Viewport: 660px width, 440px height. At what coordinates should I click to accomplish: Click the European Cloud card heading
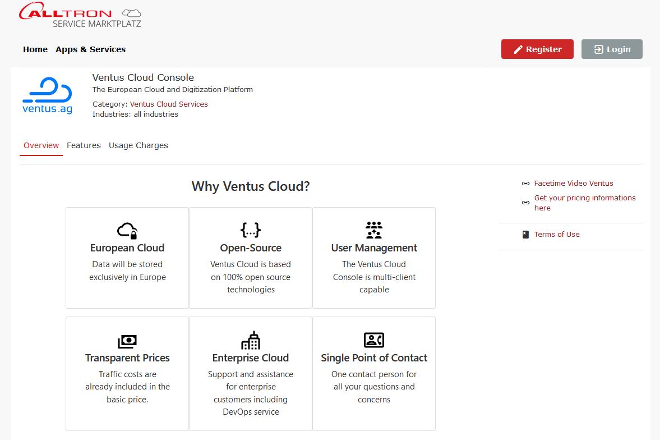(127, 248)
